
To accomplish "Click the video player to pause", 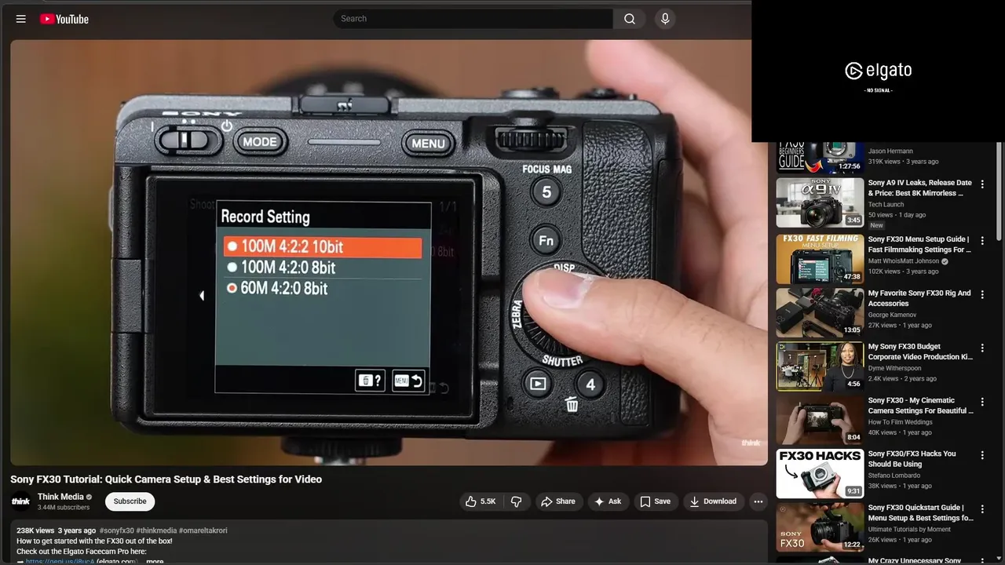I will (389, 253).
